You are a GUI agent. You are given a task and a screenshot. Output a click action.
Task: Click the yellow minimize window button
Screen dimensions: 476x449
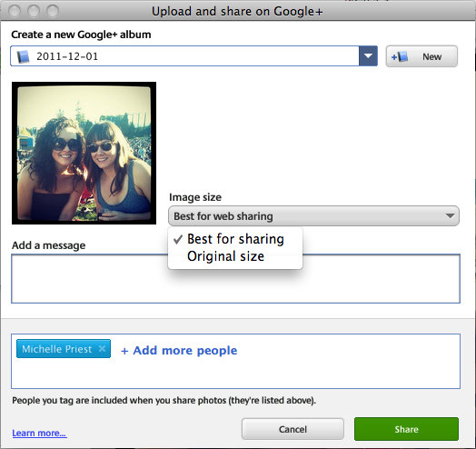click(x=34, y=11)
